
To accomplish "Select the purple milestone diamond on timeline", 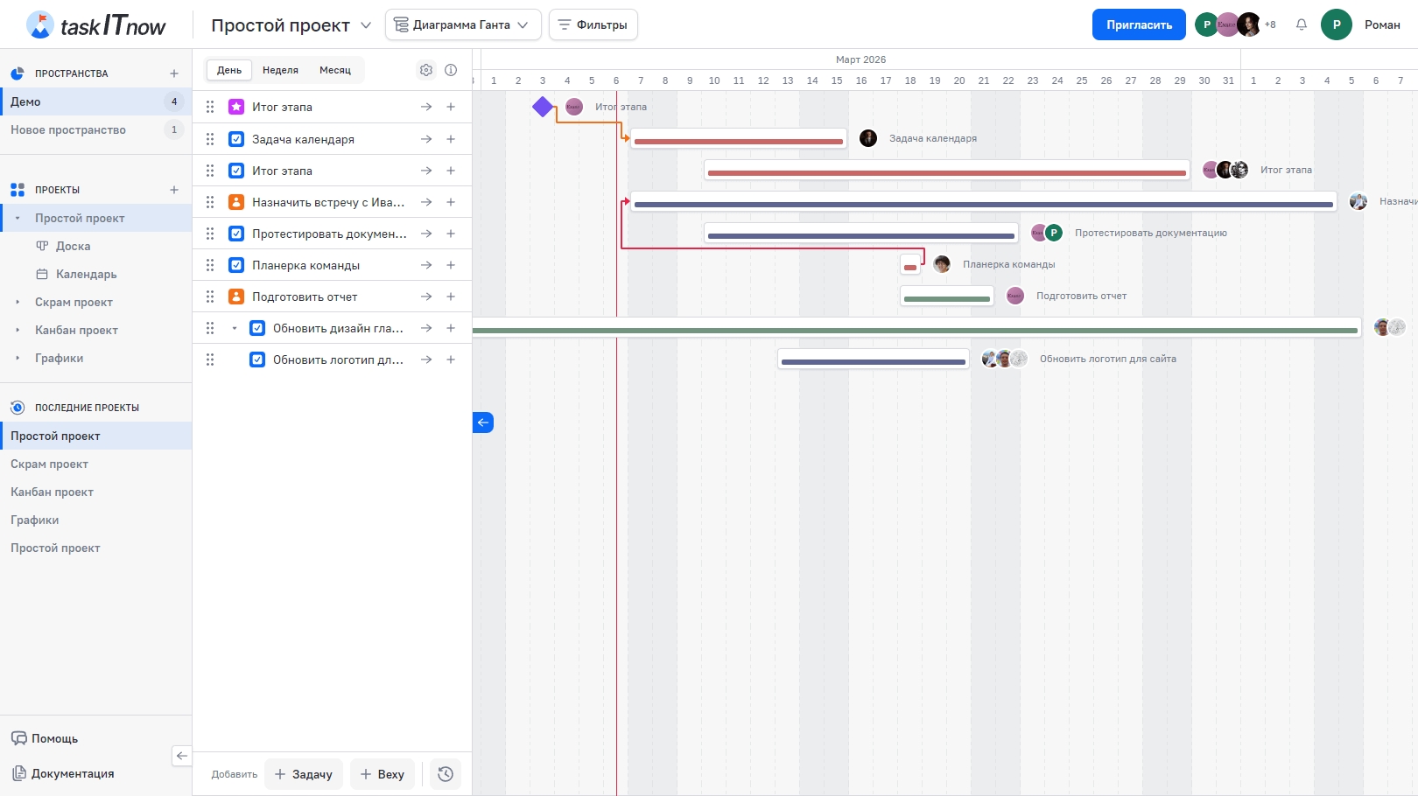I will (543, 107).
